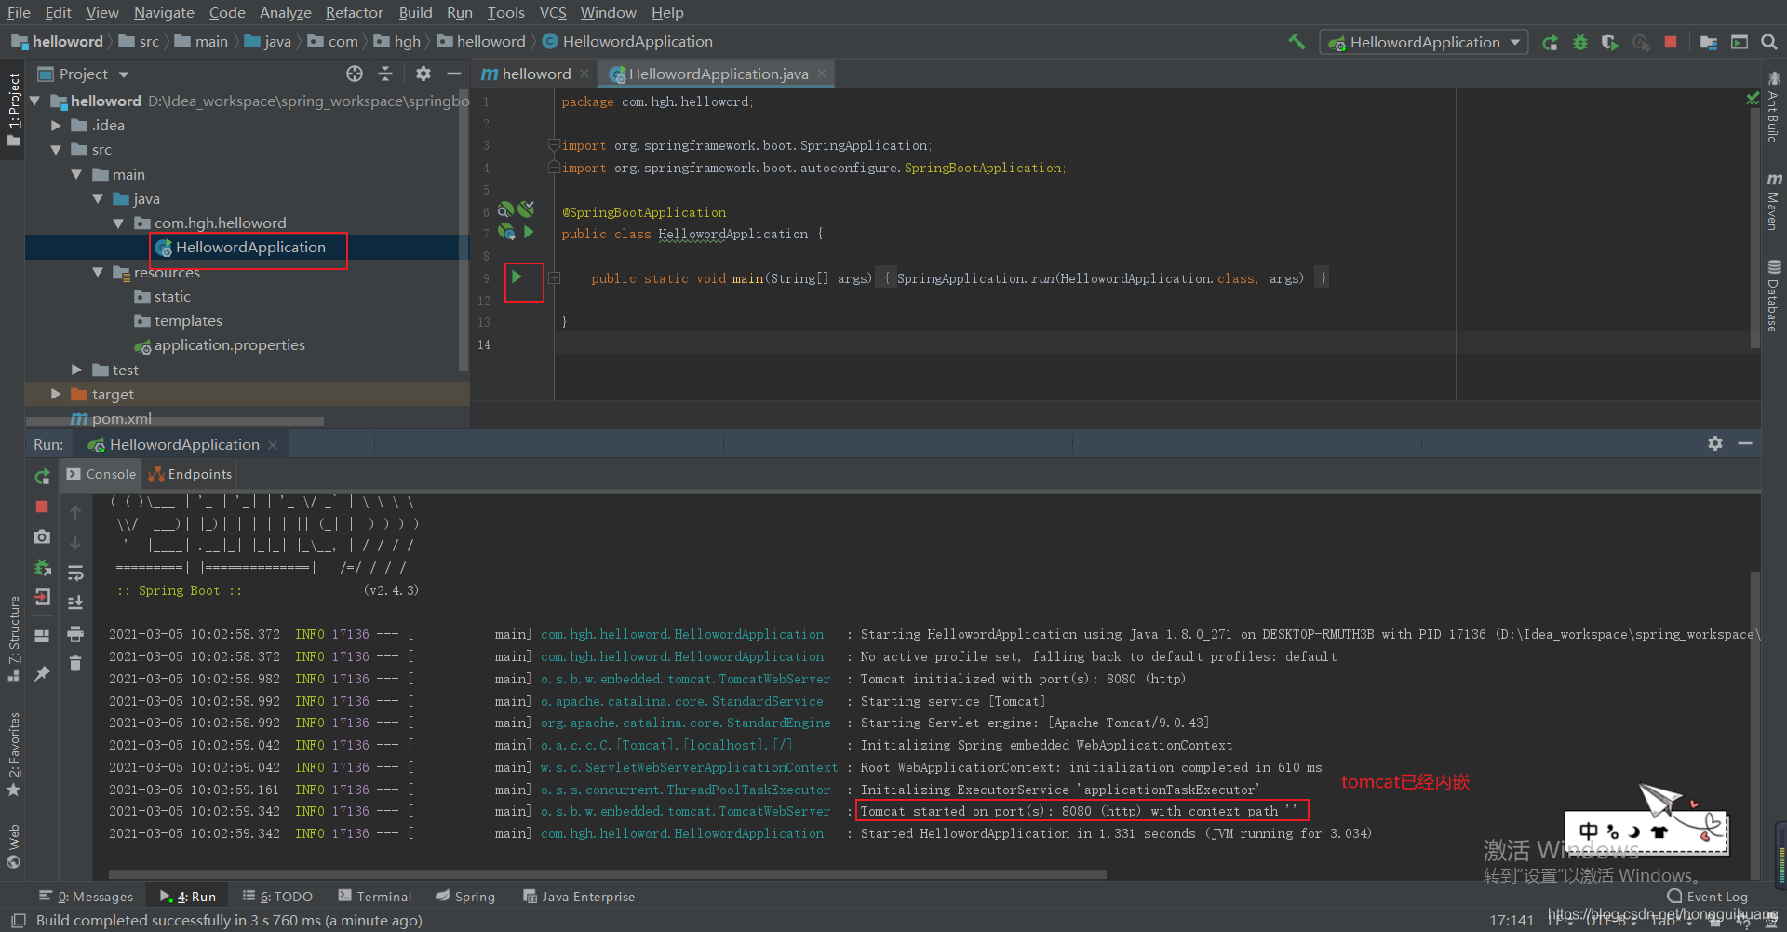Click run gutter icon beside class declaration
Screen dimensions: 1787x932
pos(529,233)
